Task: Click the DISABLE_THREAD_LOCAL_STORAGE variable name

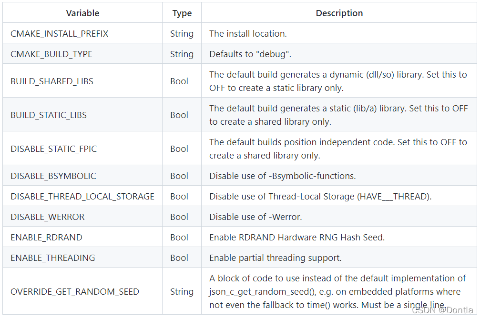Action: (82, 197)
